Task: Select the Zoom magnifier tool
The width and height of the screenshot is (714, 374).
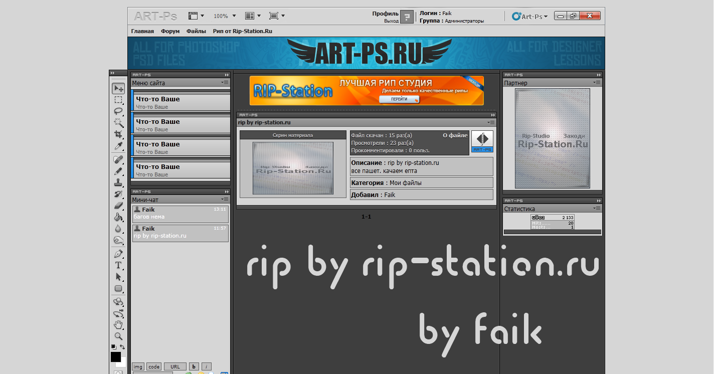Action: 118,336
